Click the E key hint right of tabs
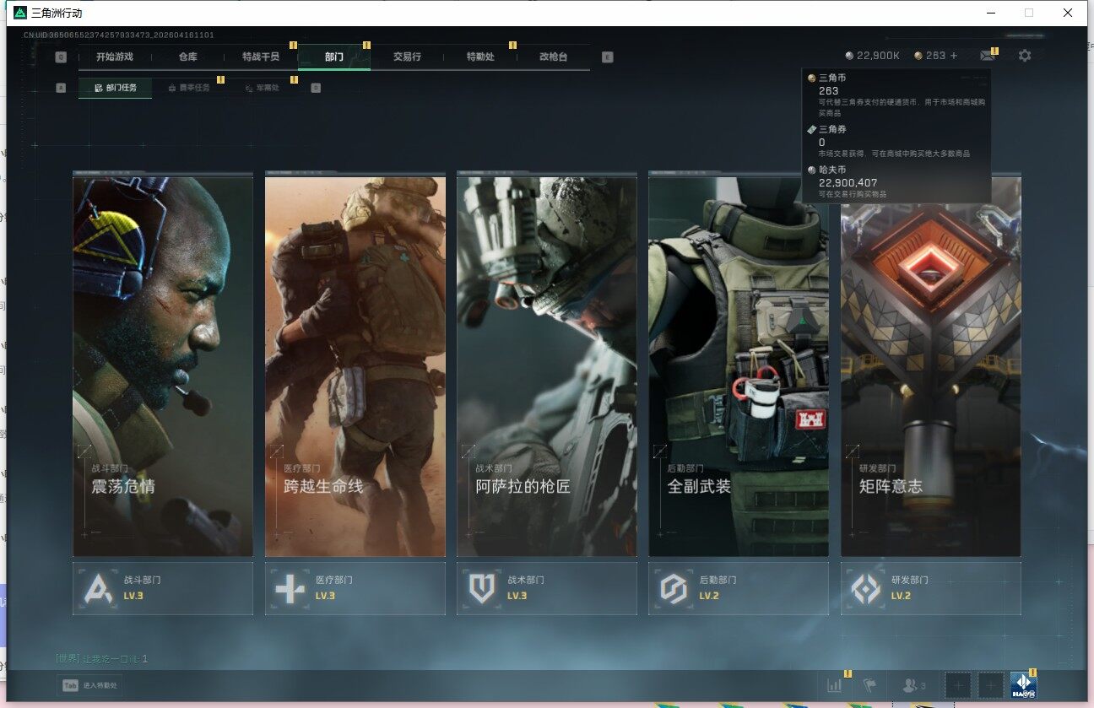The height and width of the screenshot is (708, 1094). coord(608,57)
